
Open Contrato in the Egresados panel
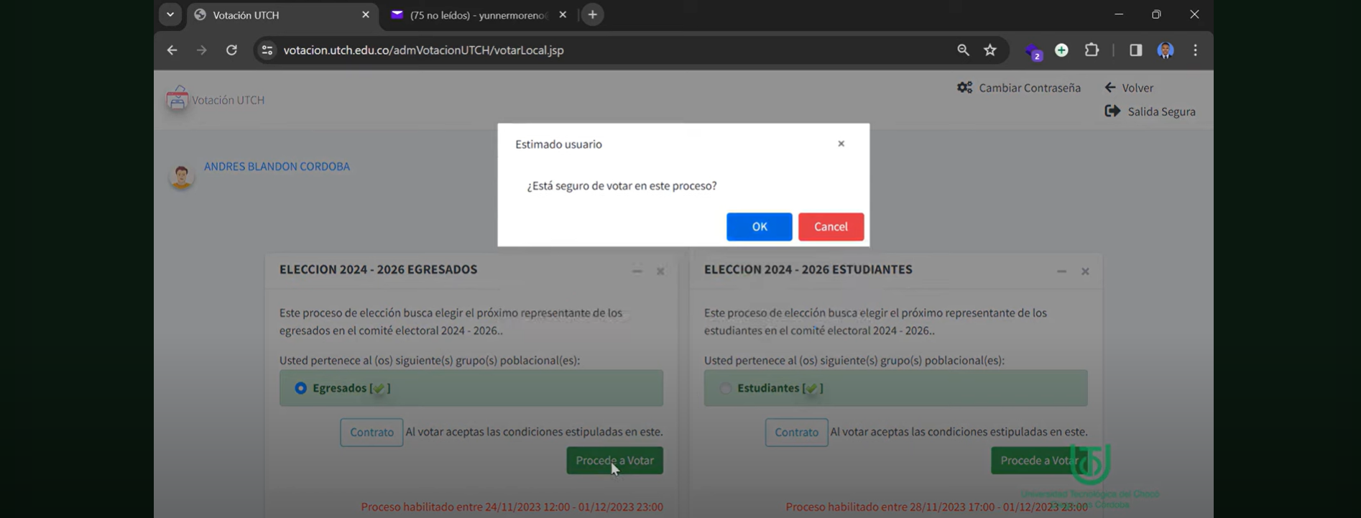(x=372, y=433)
